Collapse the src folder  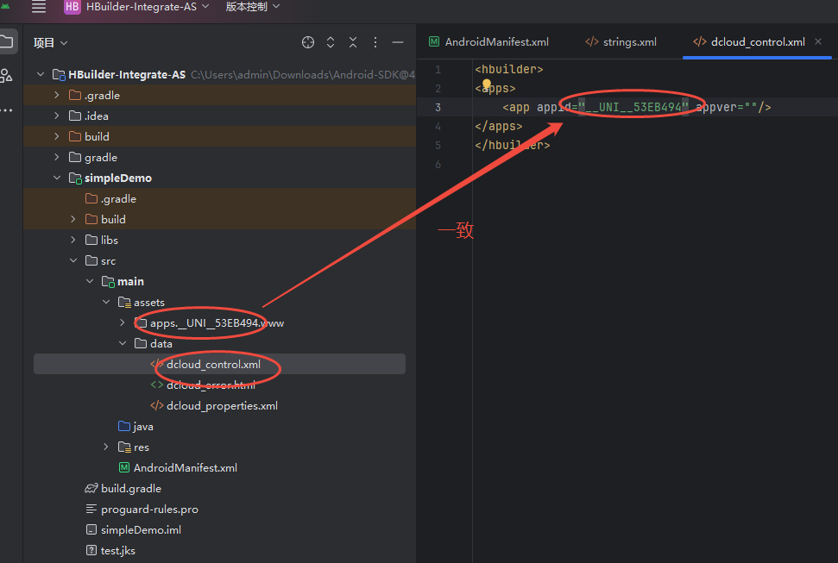click(73, 260)
